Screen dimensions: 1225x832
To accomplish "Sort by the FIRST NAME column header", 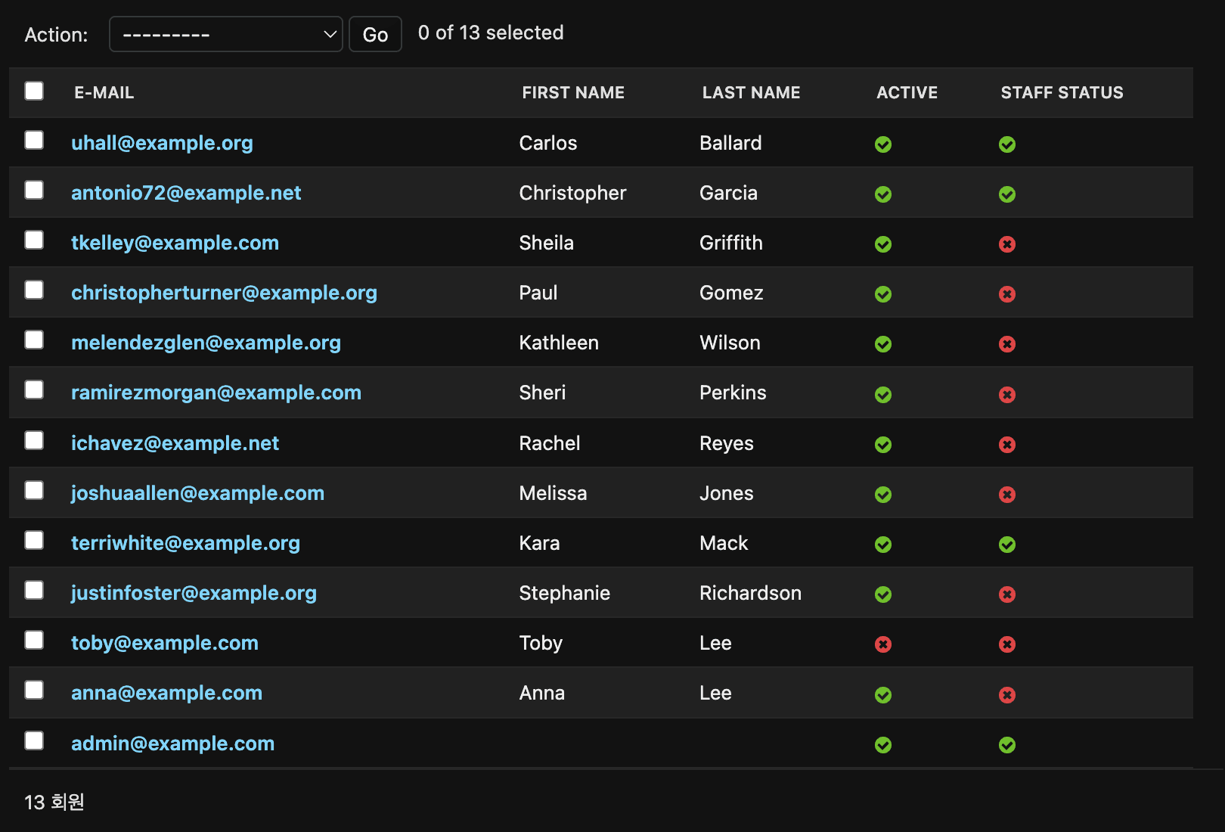I will [573, 92].
